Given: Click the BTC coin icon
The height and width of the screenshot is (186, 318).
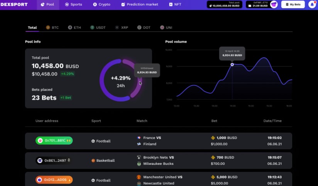Looking at the screenshot, I should (x=48, y=27).
